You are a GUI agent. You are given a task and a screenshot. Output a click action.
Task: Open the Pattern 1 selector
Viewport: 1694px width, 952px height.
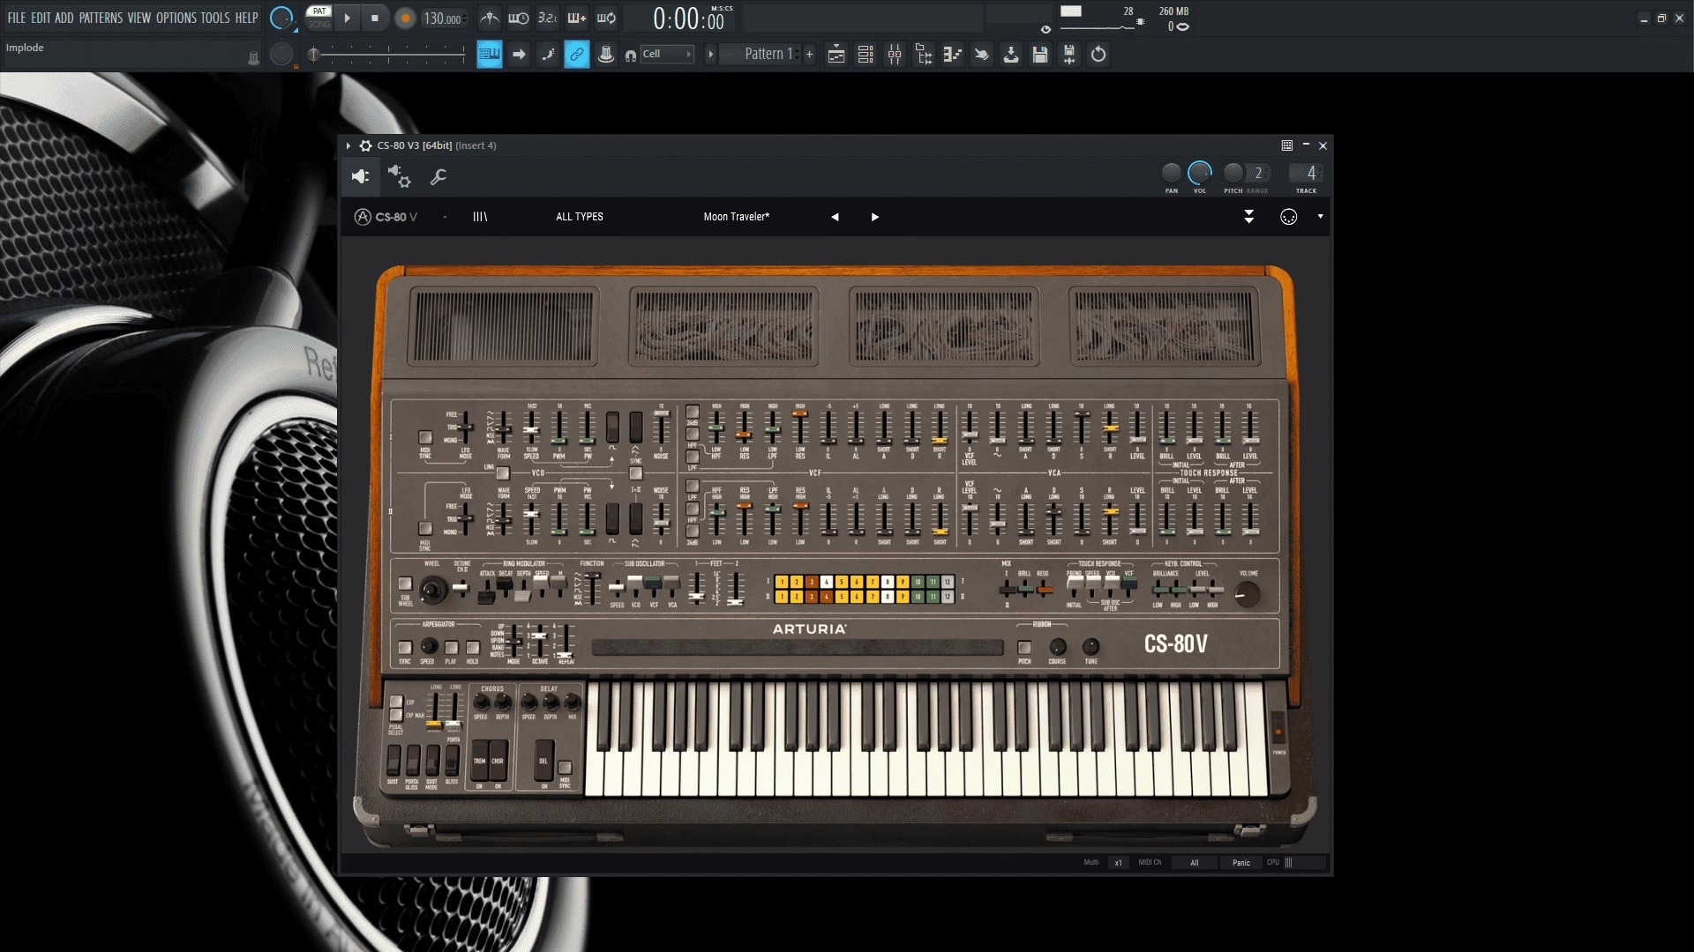pos(761,55)
